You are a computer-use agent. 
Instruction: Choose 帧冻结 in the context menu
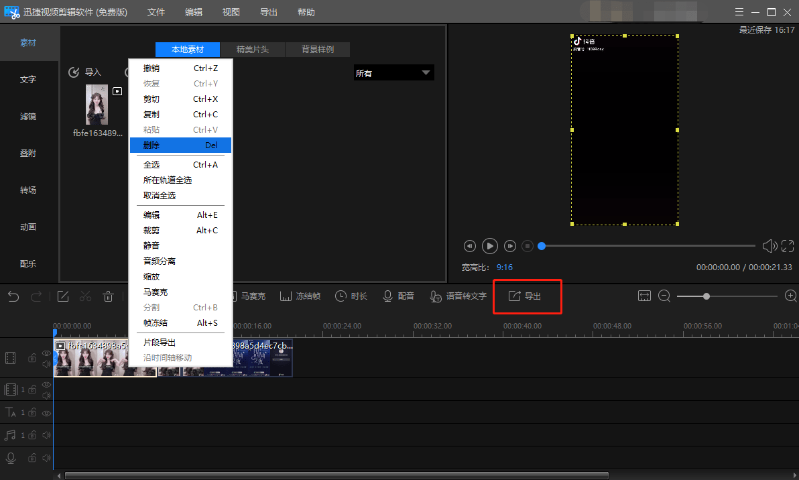tap(180, 323)
